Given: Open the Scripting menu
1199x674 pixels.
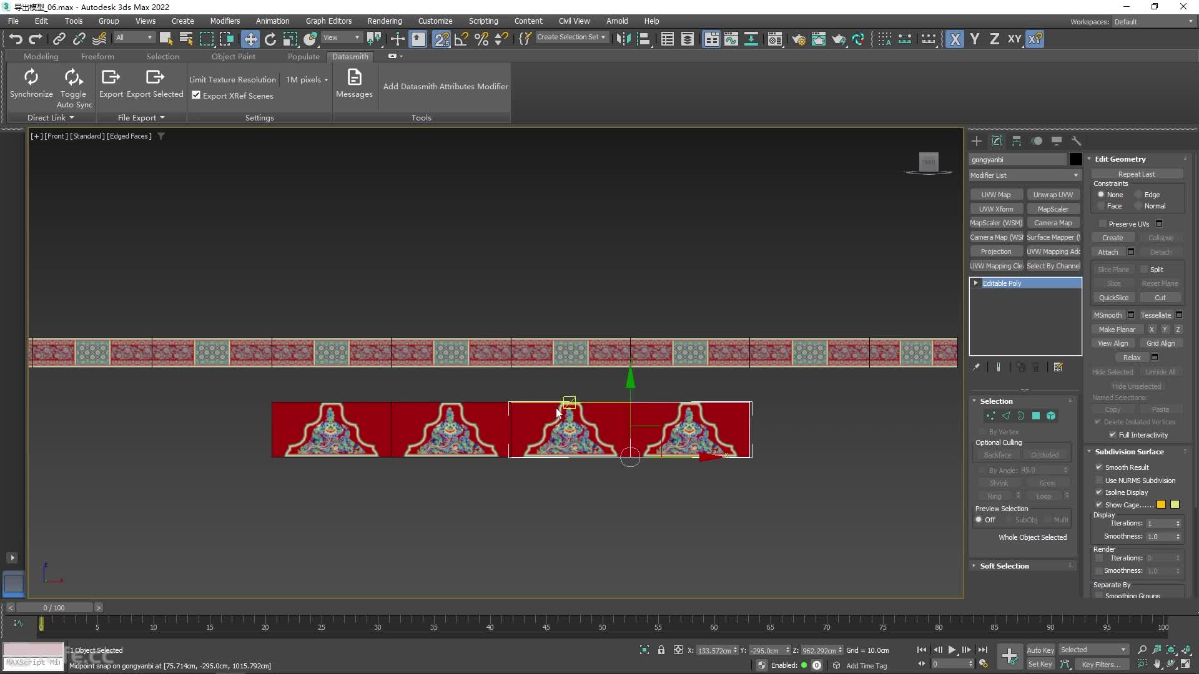Looking at the screenshot, I should click(x=483, y=21).
